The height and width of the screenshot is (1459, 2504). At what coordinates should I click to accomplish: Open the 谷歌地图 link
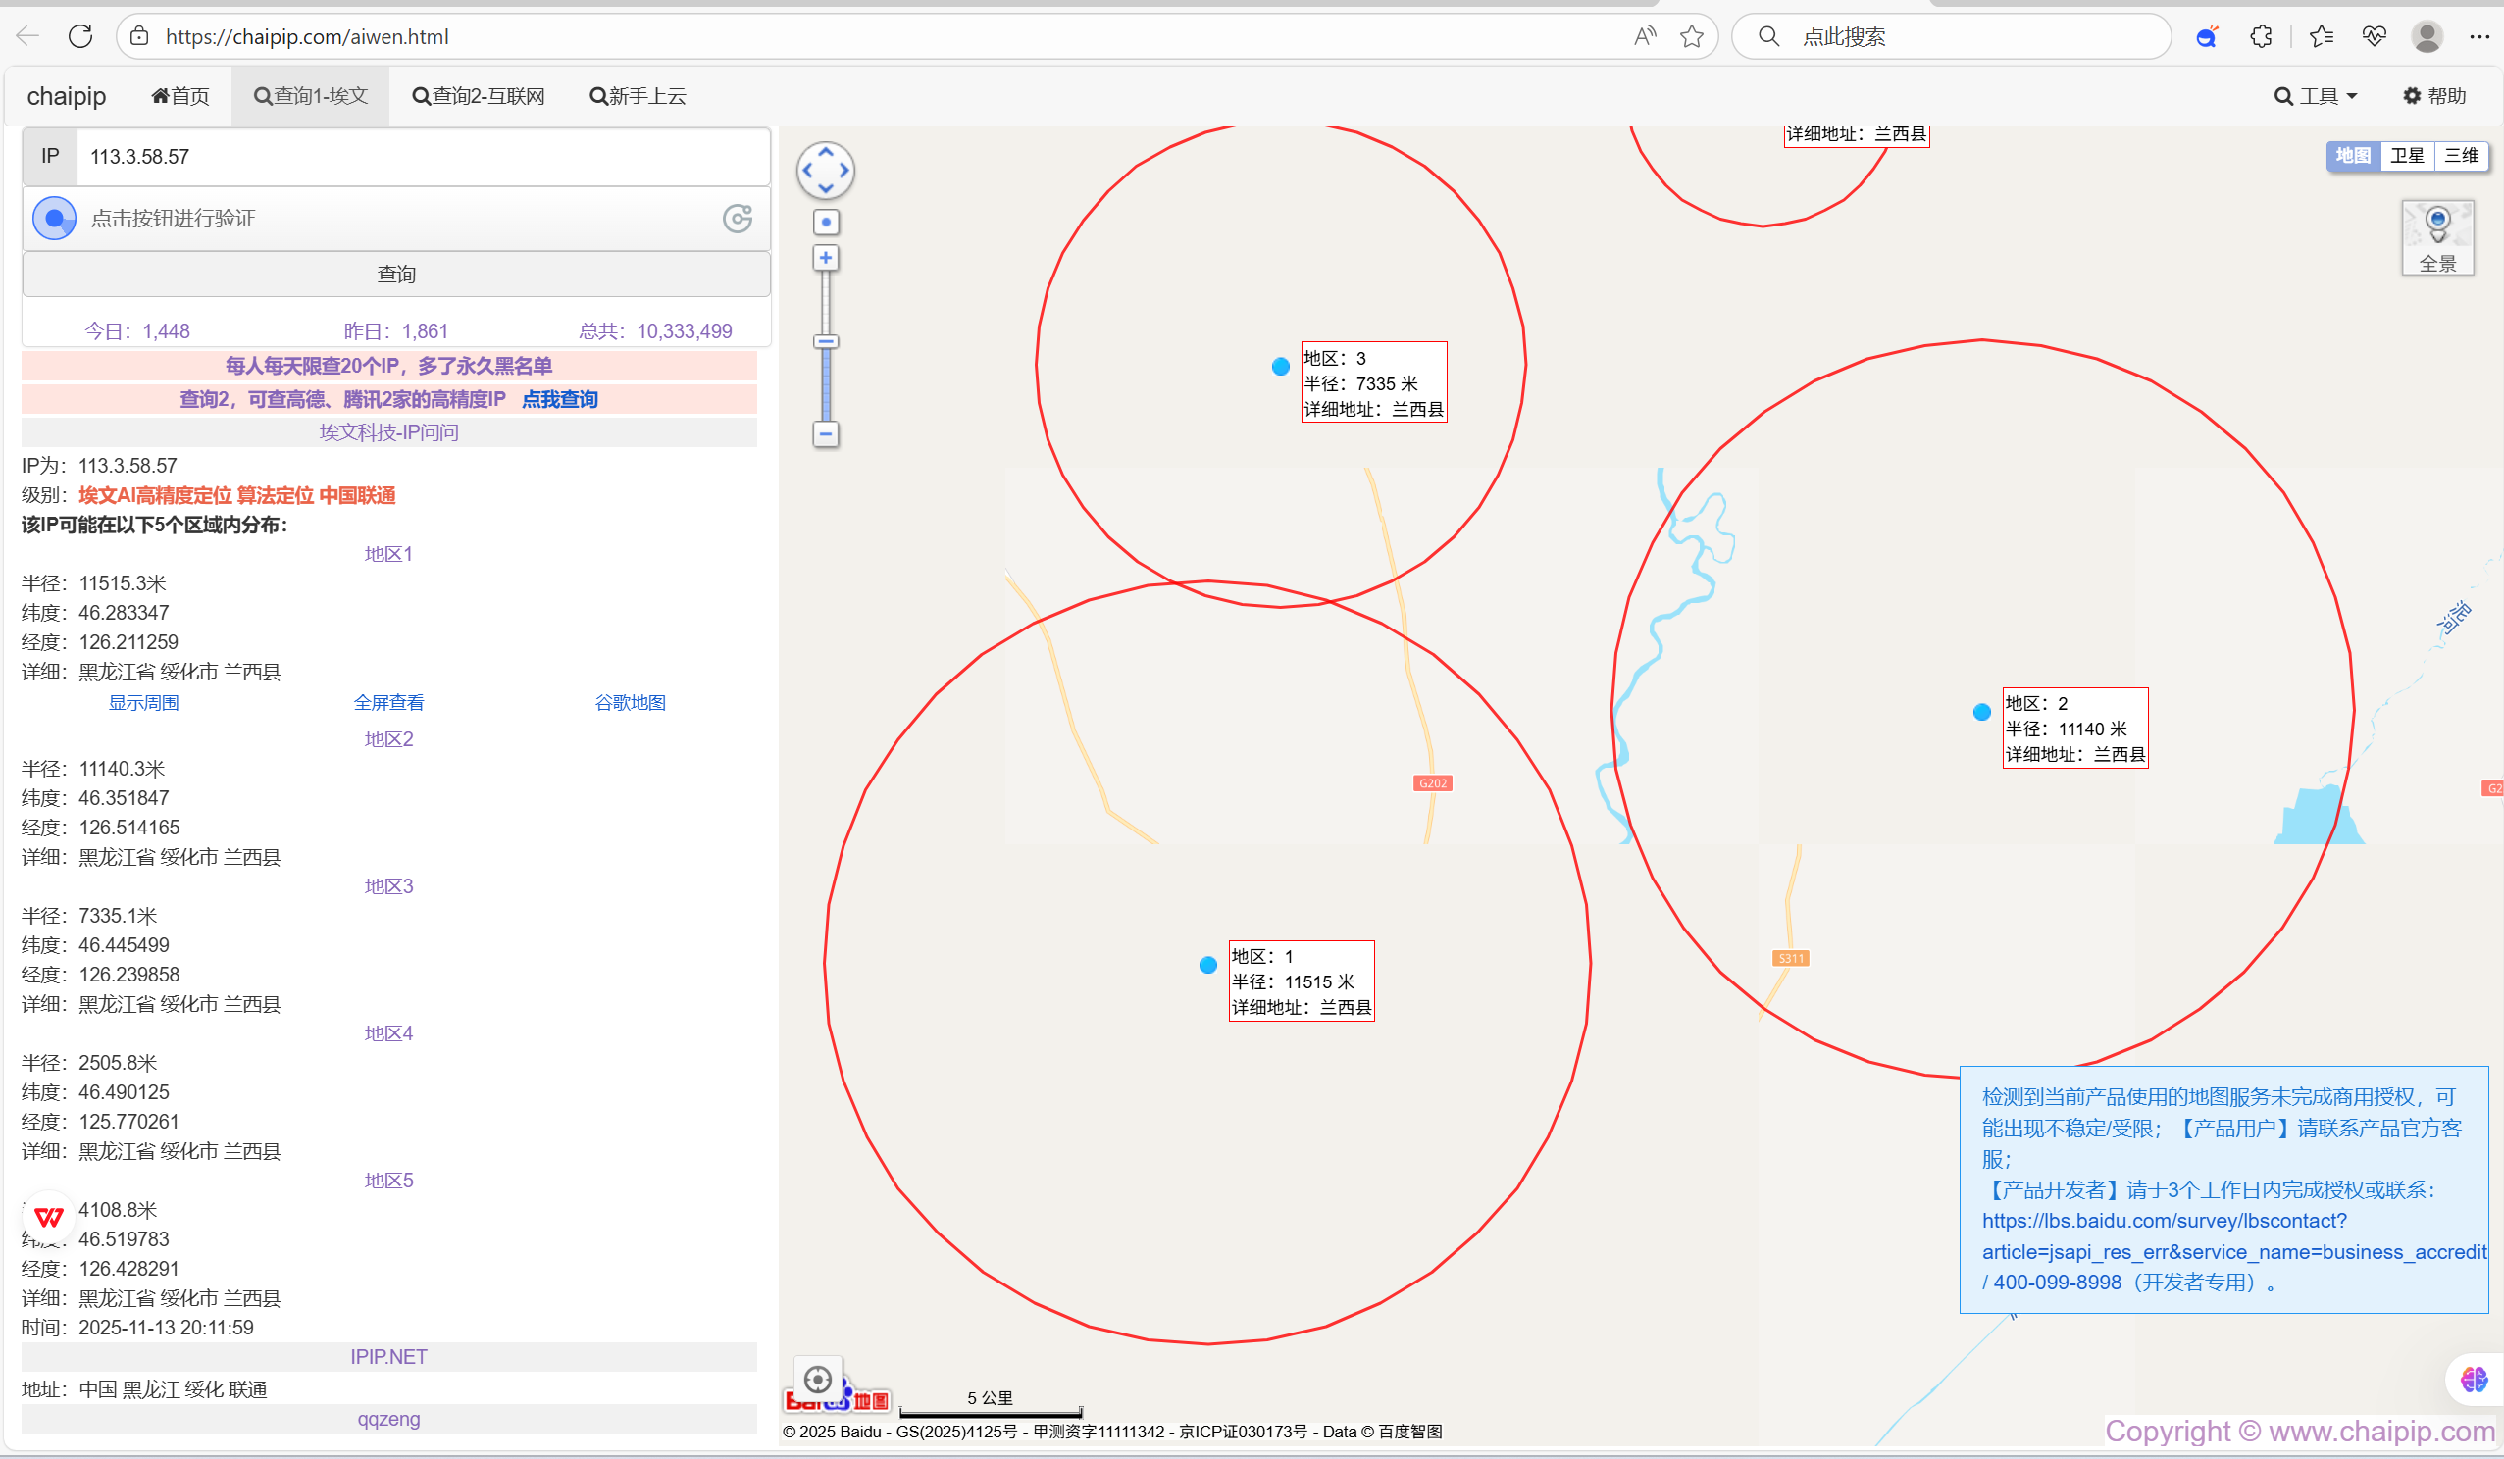(629, 703)
